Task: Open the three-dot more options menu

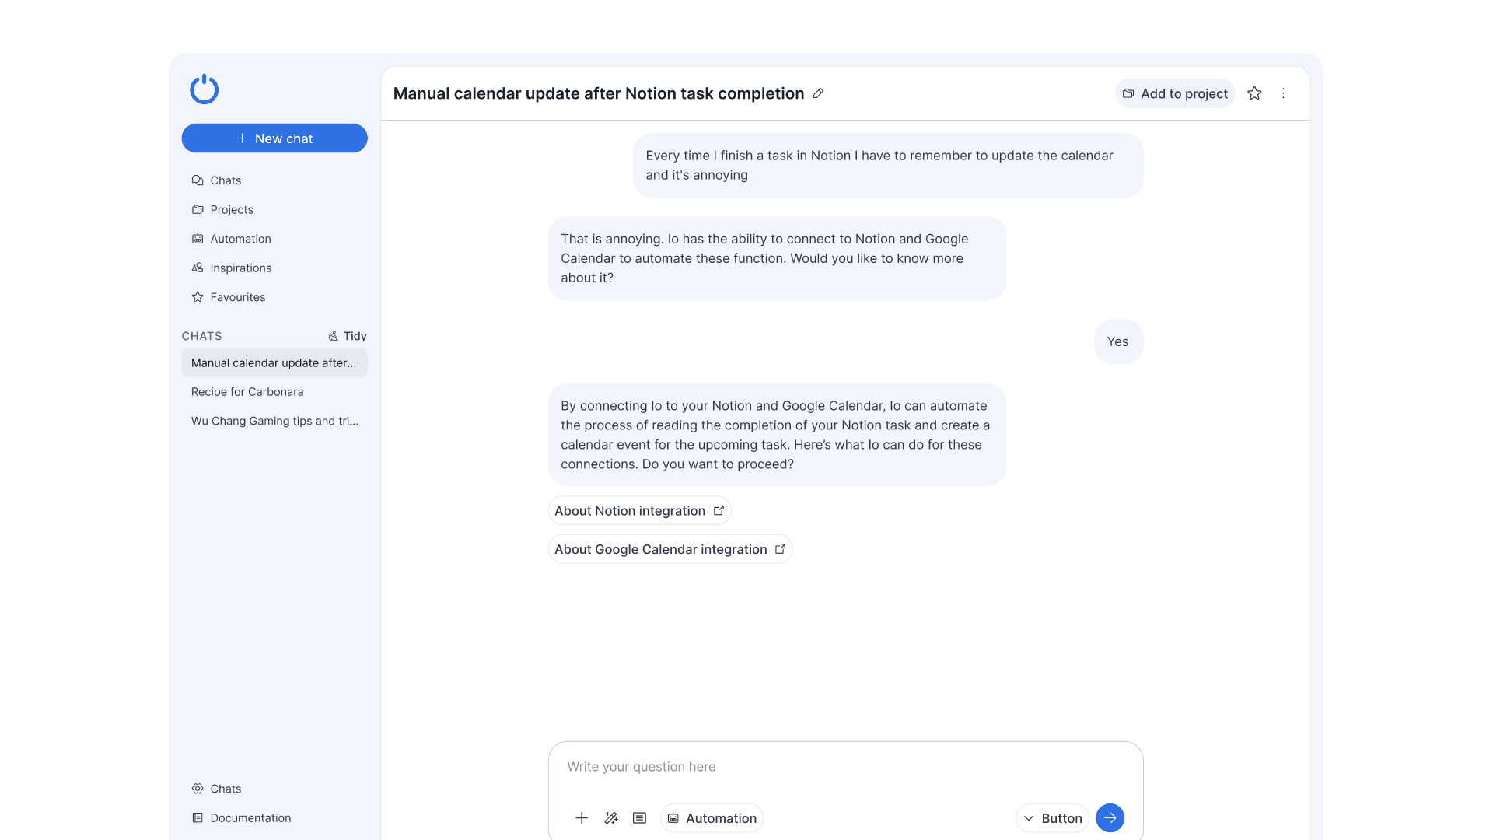Action: [x=1283, y=93]
